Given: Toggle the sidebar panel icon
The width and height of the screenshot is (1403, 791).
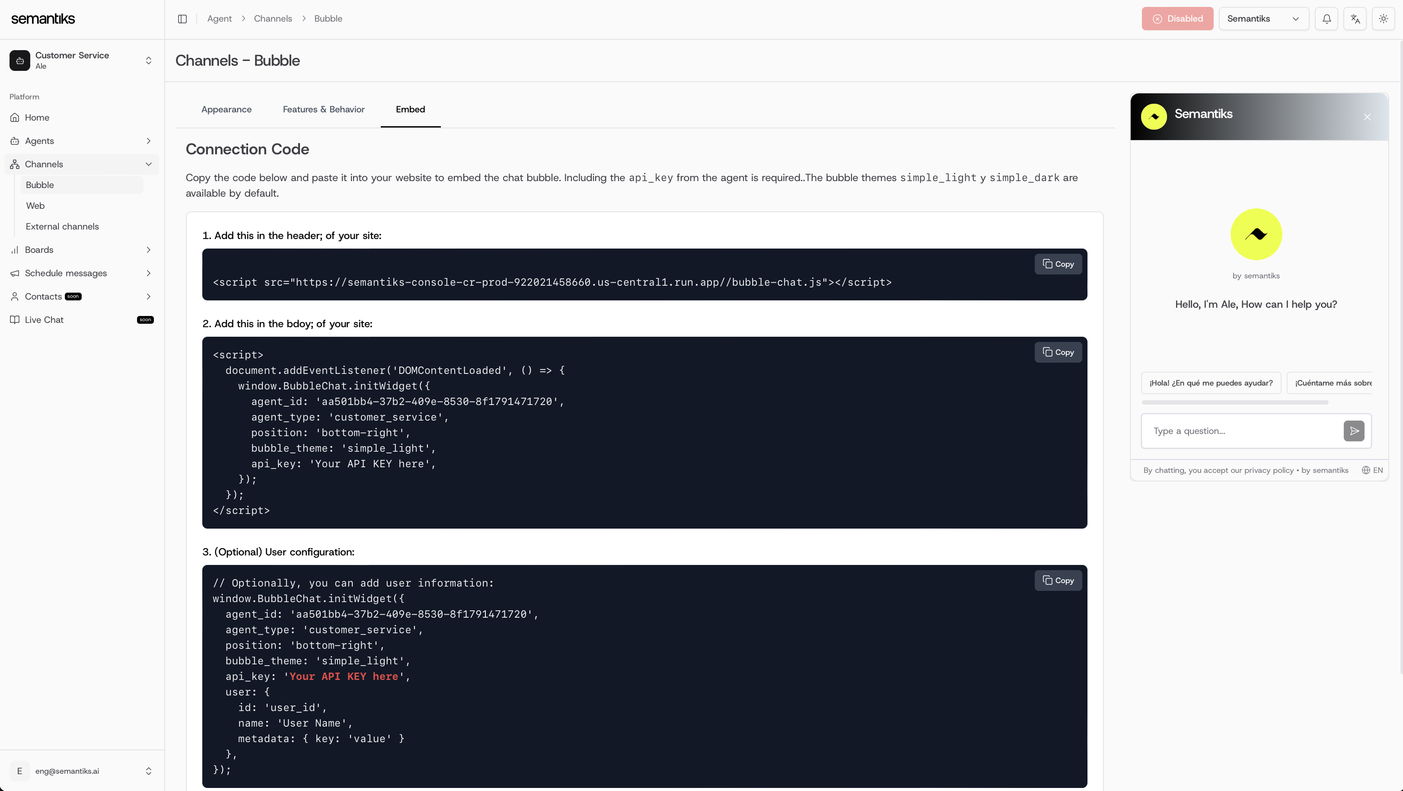Looking at the screenshot, I should (x=182, y=19).
